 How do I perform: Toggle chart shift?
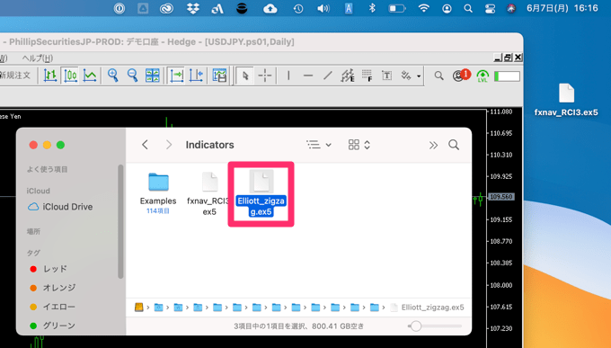[196, 76]
